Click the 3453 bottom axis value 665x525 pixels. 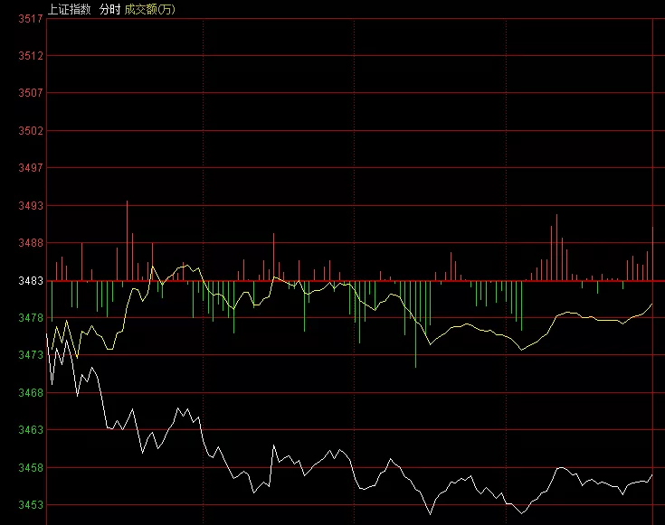tap(31, 504)
